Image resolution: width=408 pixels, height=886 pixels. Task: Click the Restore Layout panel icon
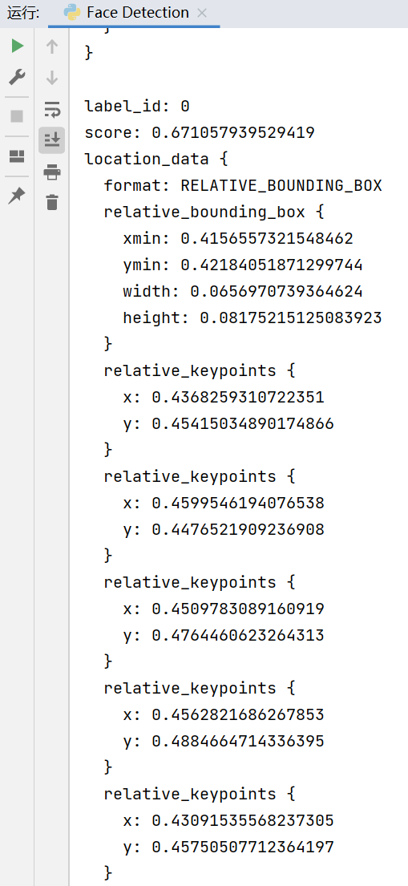tap(17, 156)
